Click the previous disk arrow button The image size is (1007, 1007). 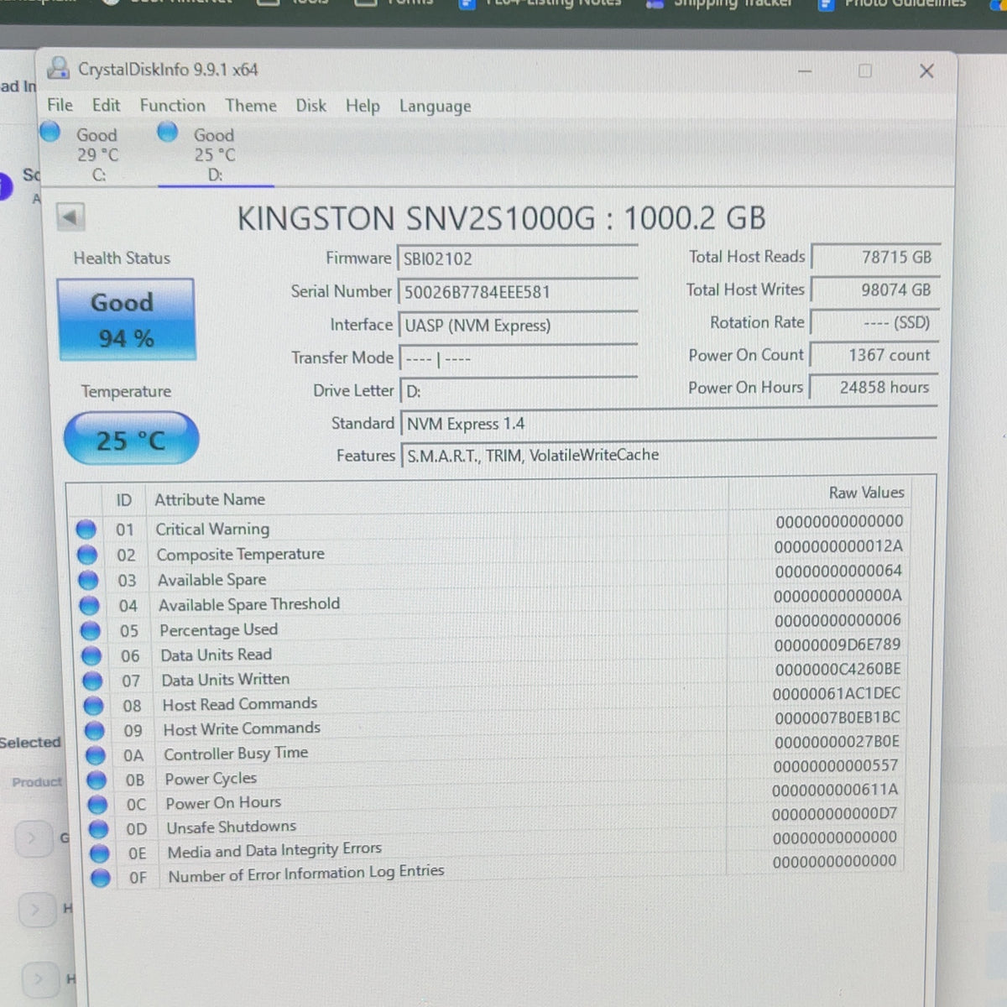(70, 217)
